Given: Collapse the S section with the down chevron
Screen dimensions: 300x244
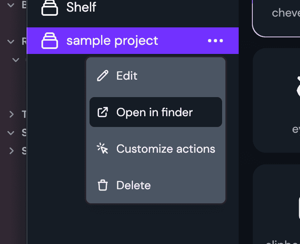Looking at the screenshot, I should coord(11,133).
